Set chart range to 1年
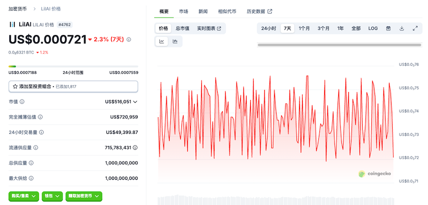Screen dimensions: 428x205 pyautogui.click(x=340, y=28)
